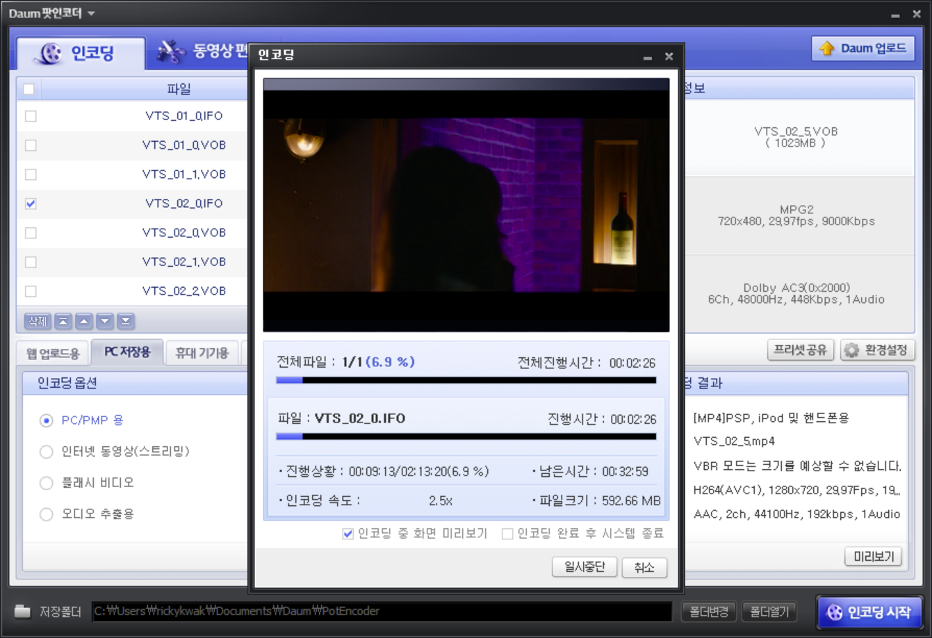Screen dimensions: 932x638
Task: Check the VTS_01_1.VOB file checkbox
Action: 31,174
